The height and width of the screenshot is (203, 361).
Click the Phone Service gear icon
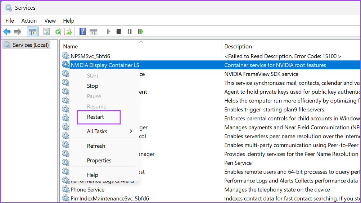click(x=66, y=189)
